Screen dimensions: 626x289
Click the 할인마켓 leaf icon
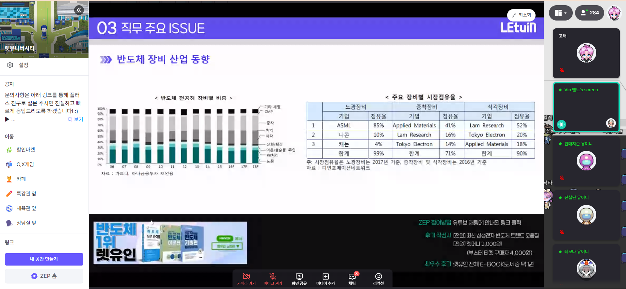9,150
